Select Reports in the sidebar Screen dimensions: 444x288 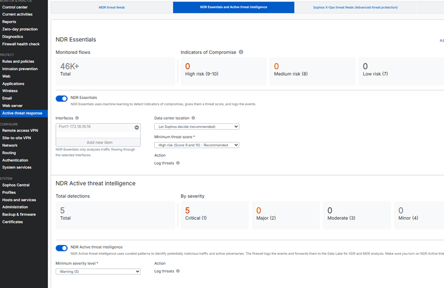(9, 21)
